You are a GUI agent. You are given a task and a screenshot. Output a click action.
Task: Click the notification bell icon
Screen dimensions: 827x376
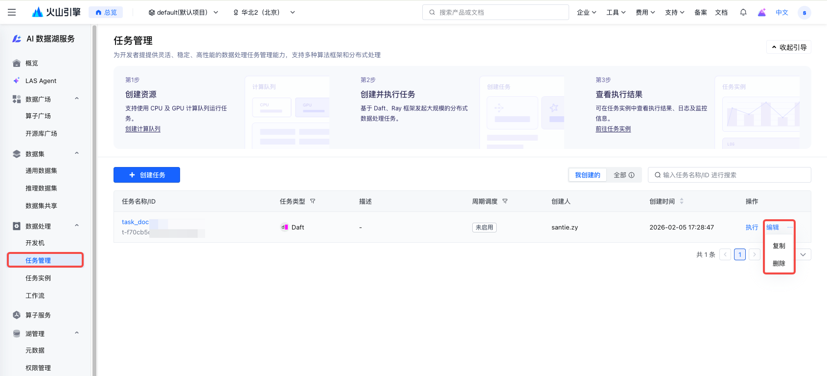(x=743, y=12)
